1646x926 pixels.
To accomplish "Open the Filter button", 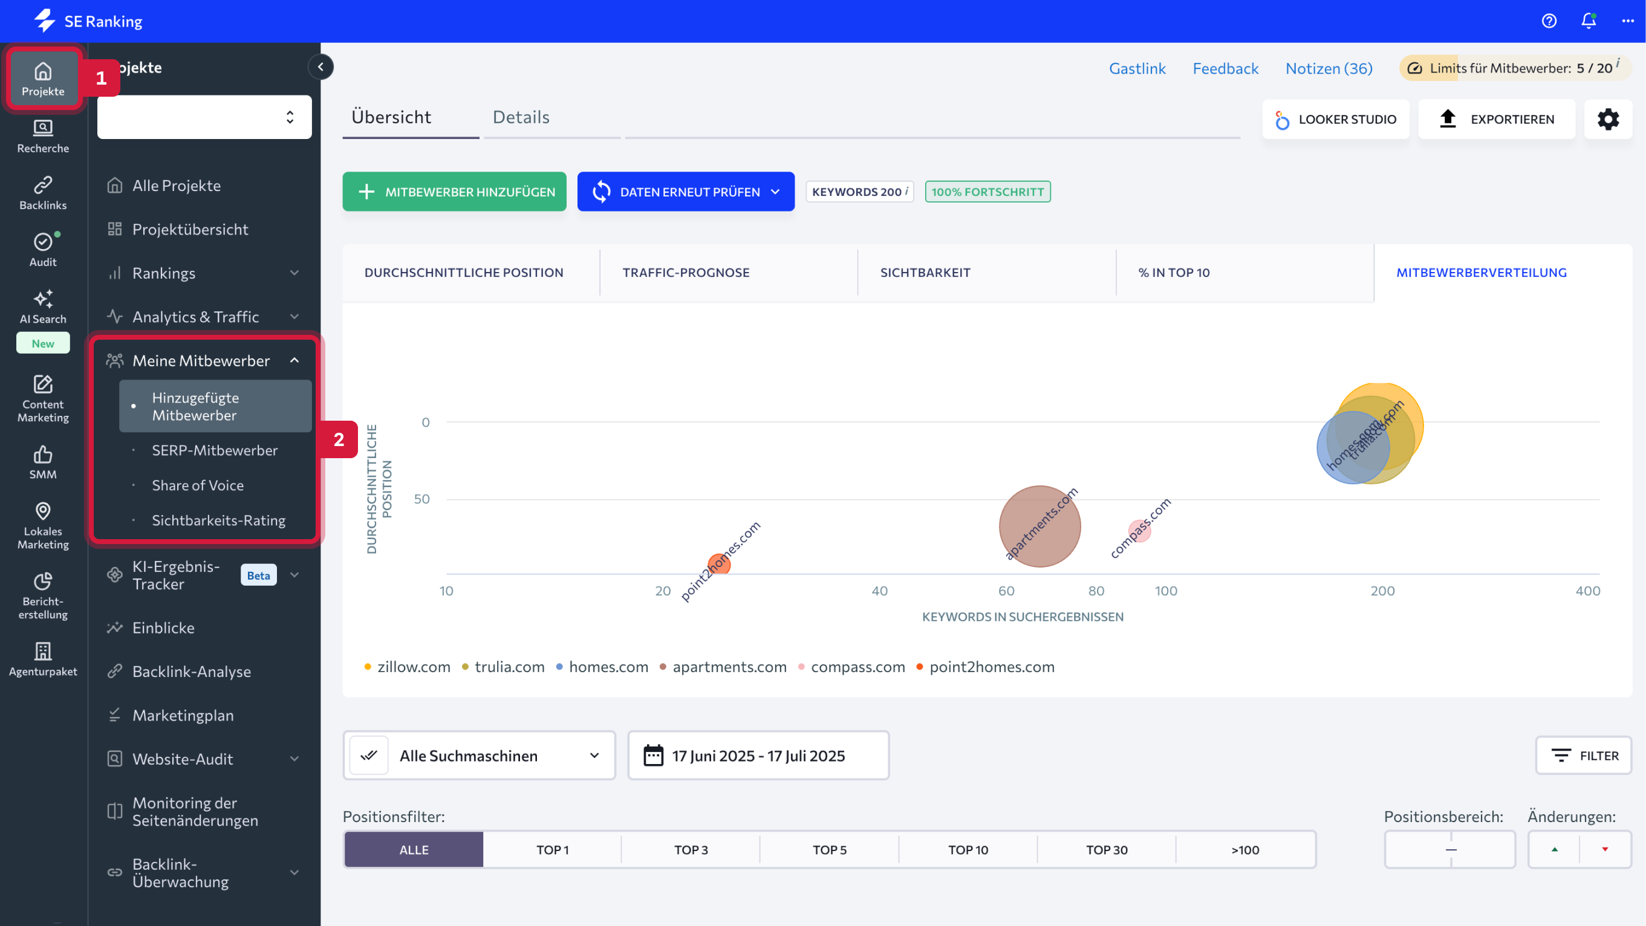I will pyautogui.click(x=1583, y=756).
